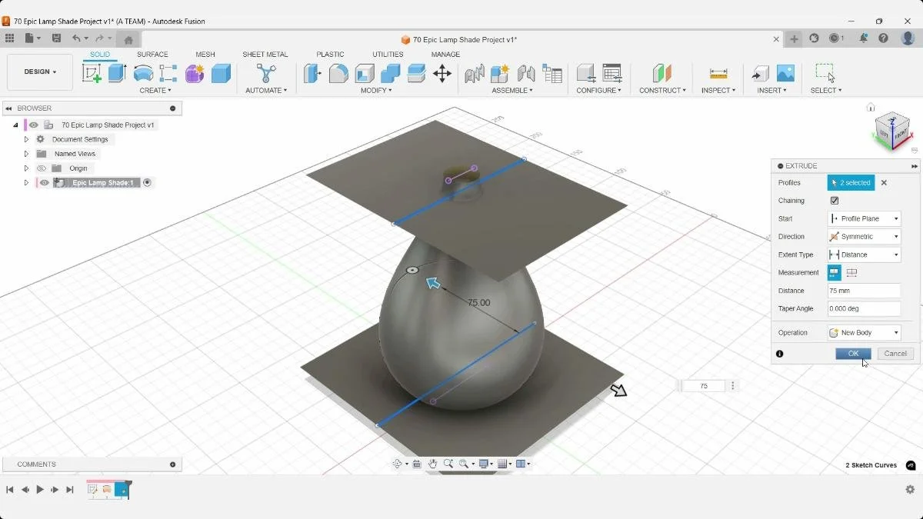Click the Distance 75 mm field
Screen dimensions: 923x519
(864, 291)
